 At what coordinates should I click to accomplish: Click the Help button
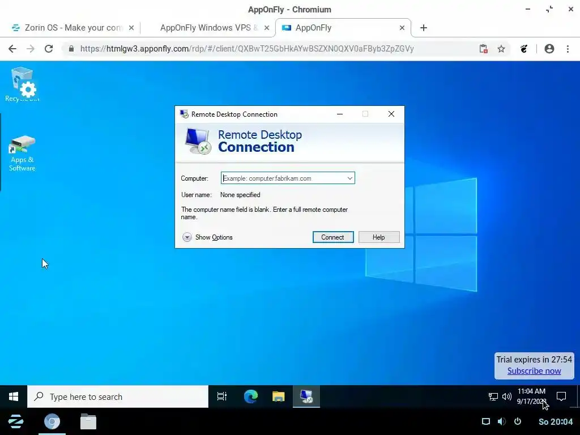[x=379, y=237]
